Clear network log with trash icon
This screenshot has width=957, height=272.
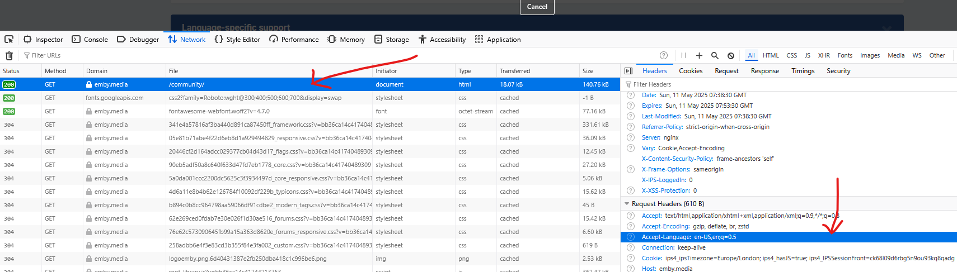coord(9,56)
